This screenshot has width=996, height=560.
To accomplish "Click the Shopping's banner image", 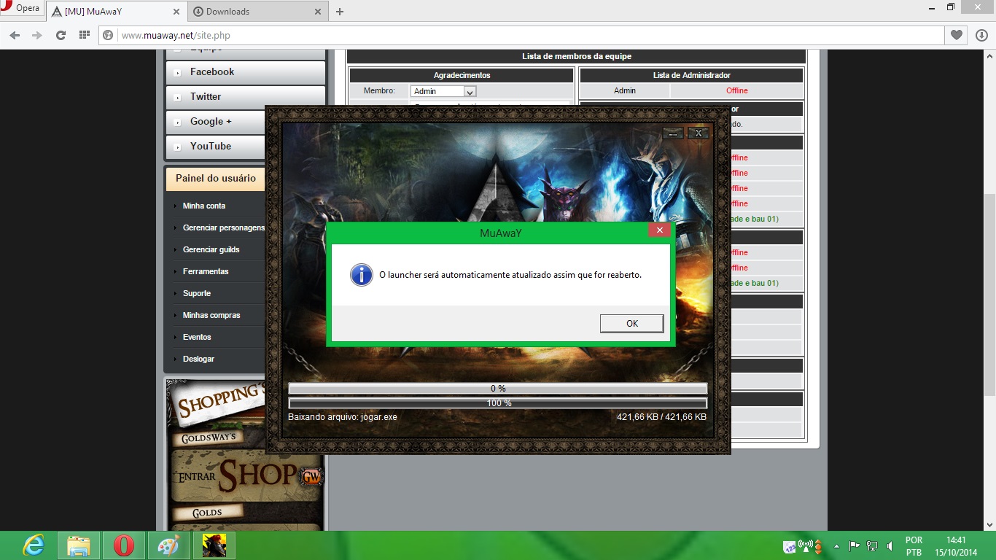I will point(217,402).
